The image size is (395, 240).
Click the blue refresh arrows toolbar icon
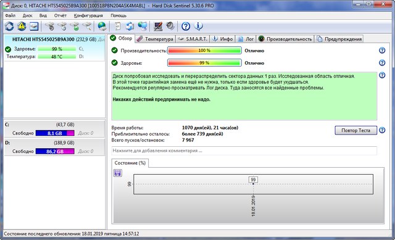click(x=10, y=26)
